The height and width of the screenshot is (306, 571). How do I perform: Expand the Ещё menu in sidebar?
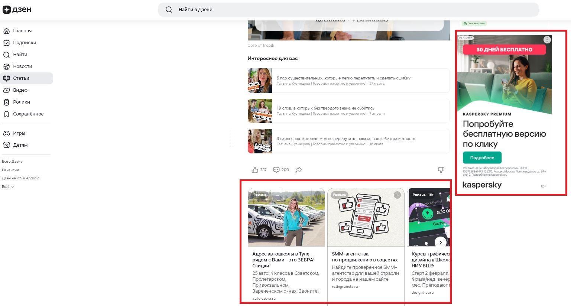pos(8,187)
